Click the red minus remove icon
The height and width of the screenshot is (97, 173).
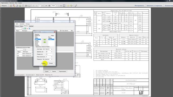pos(27,29)
